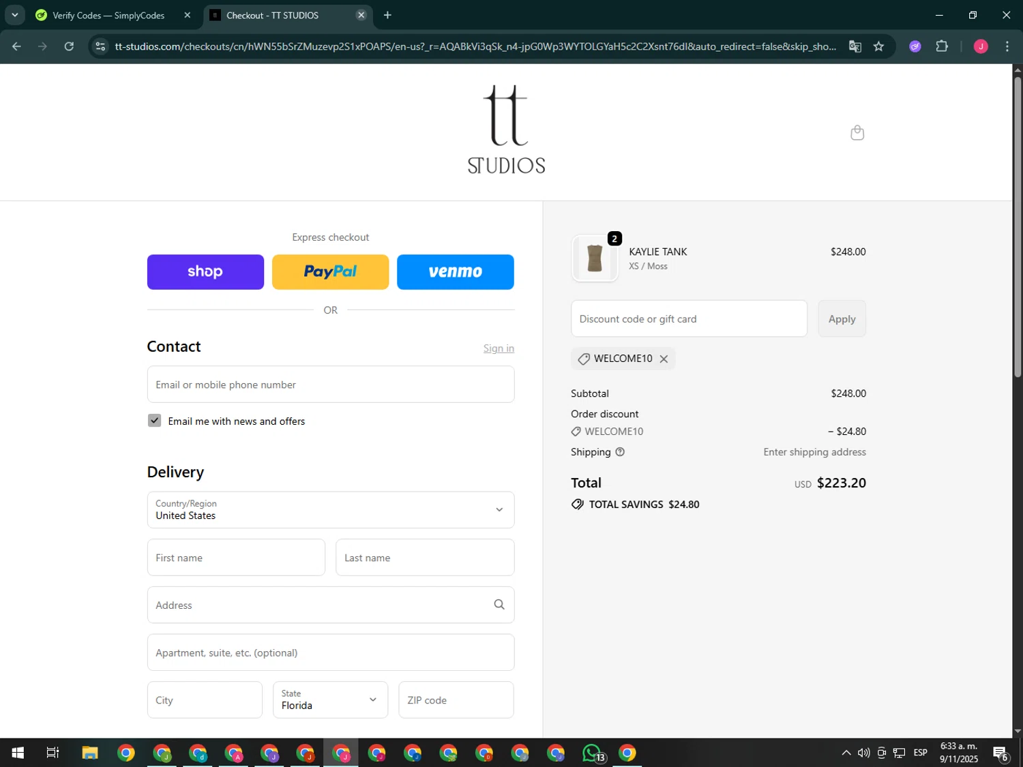The image size is (1023, 767).
Task: Pay with Shop express checkout
Action: pyautogui.click(x=205, y=272)
